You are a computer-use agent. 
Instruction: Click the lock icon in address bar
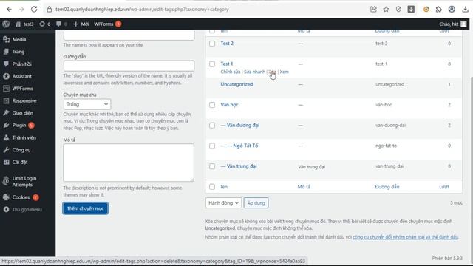click(50, 10)
